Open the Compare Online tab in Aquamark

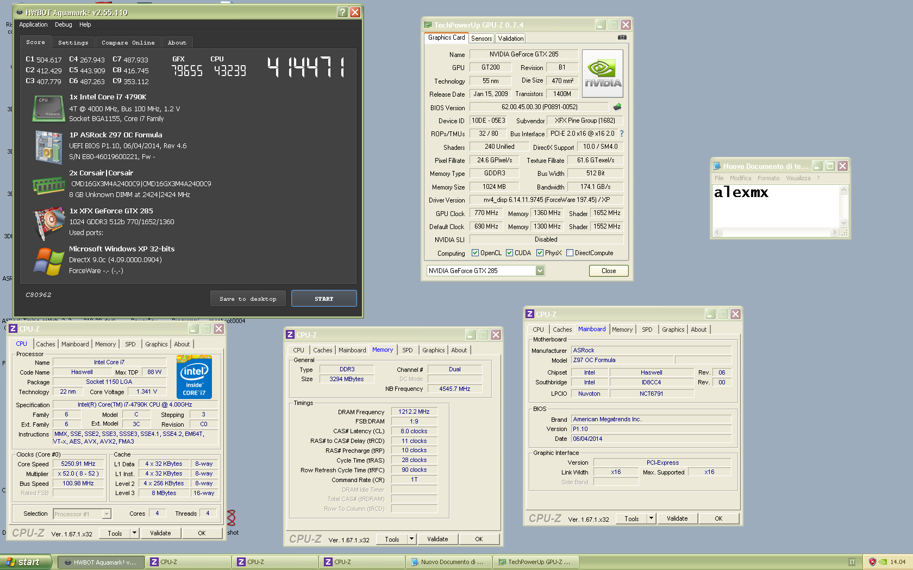coord(128,42)
